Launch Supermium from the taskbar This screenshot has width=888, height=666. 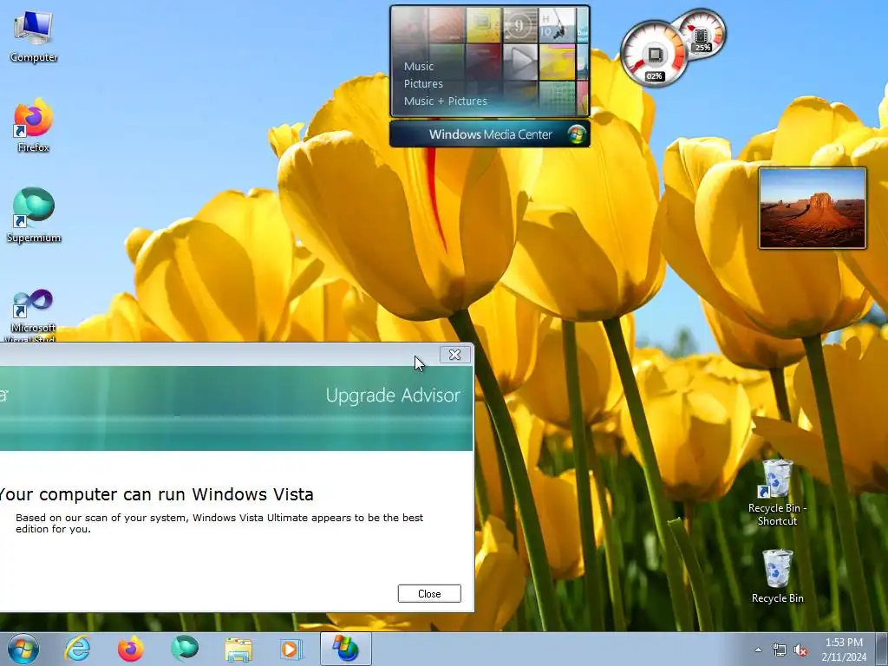point(185,649)
